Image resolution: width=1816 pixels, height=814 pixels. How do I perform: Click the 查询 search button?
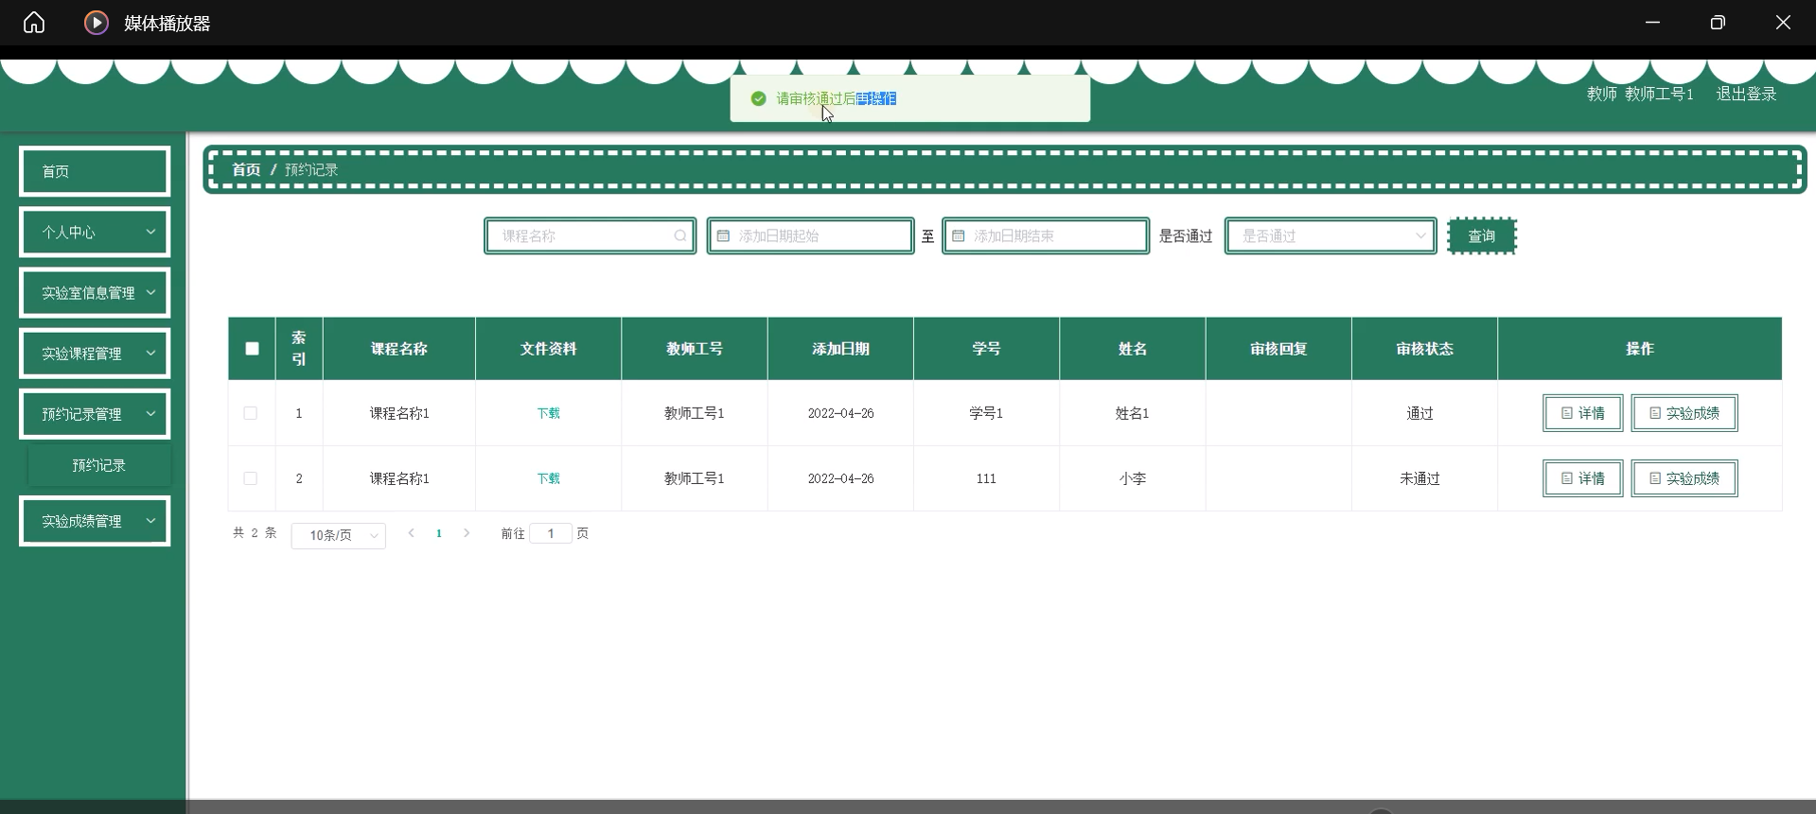click(x=1482, y=236)
